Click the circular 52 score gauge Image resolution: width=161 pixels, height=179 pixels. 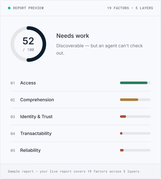(28, 44)
